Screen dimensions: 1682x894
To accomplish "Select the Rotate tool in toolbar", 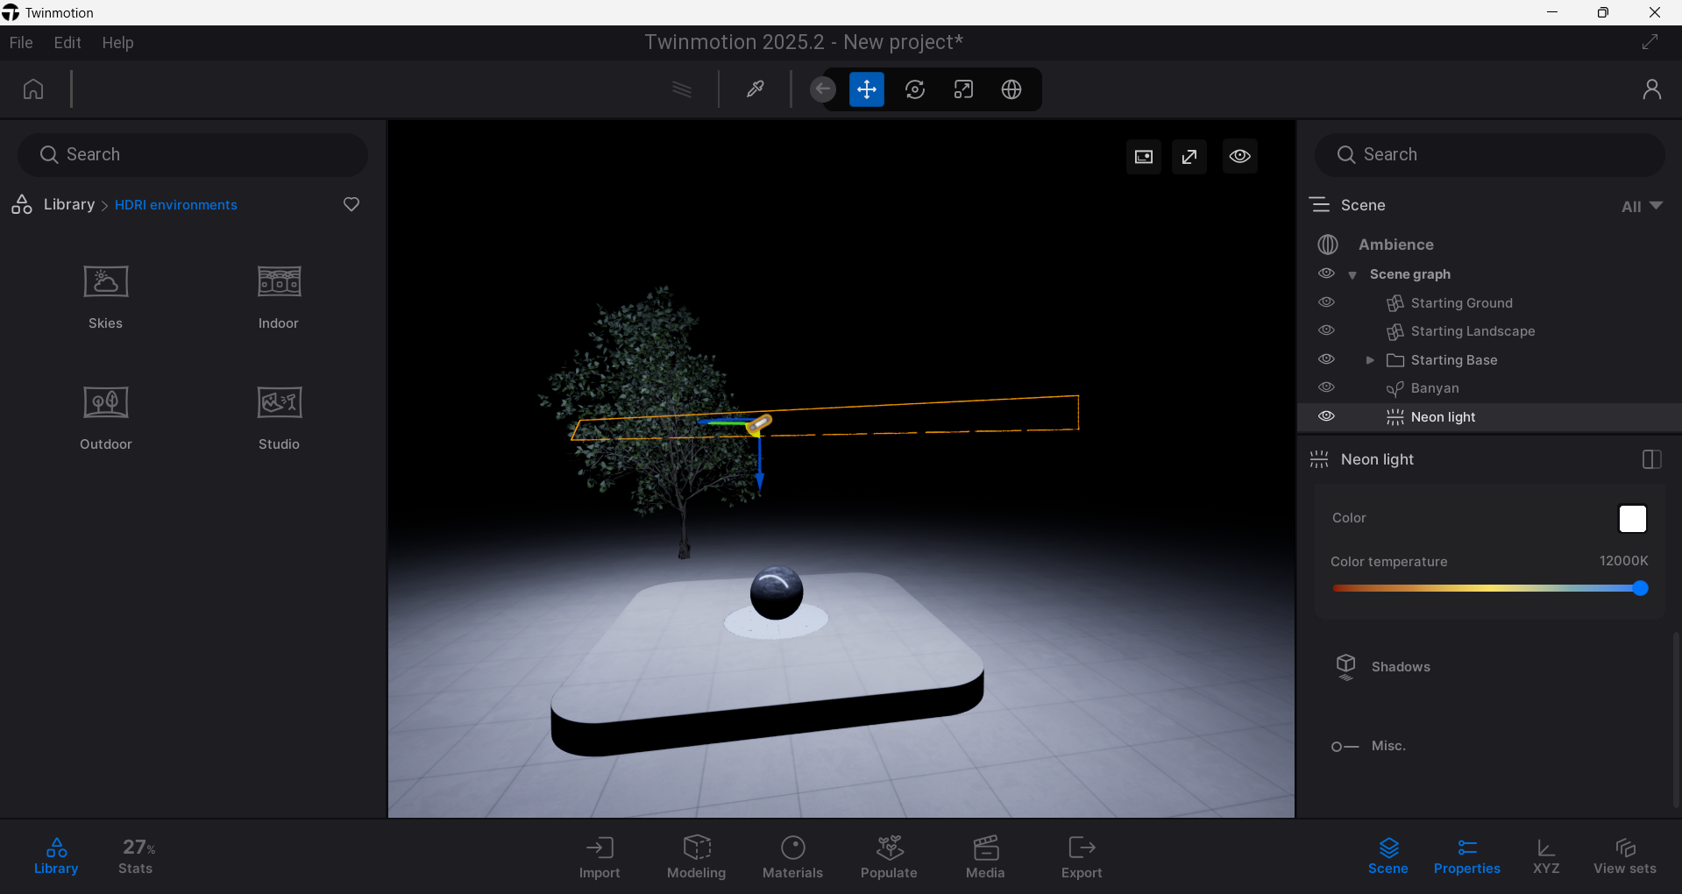I will coord(914,89).
